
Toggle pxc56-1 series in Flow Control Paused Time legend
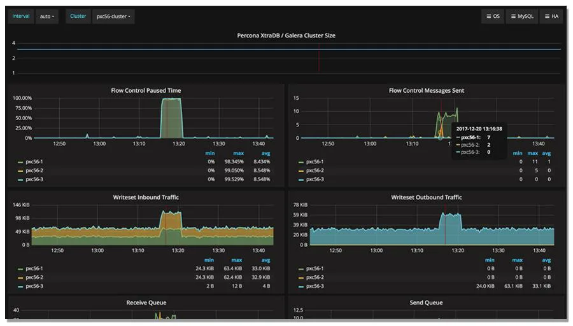pos(34,161)
